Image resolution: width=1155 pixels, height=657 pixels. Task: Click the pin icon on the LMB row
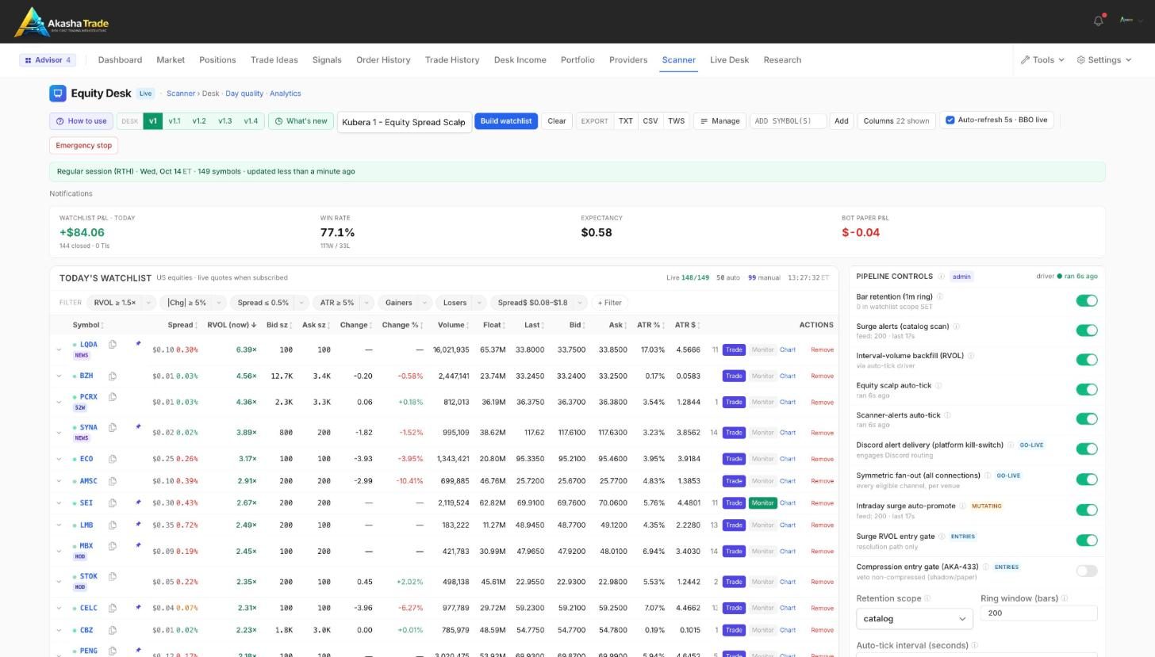click(x=138, y=525)
